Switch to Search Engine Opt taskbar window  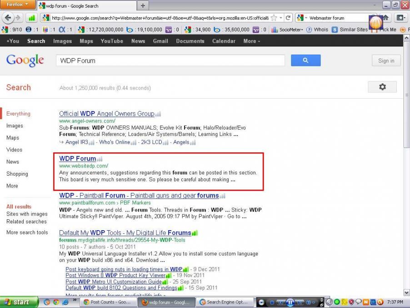tap(225, 302)
